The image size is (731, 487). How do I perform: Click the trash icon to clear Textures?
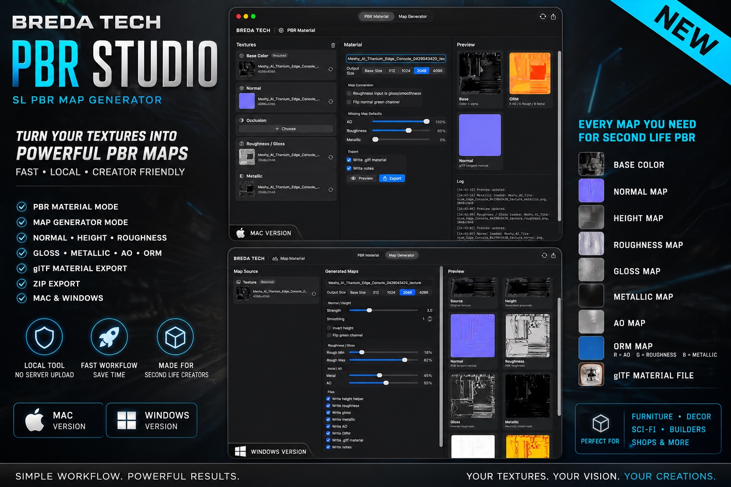point(333,44)
